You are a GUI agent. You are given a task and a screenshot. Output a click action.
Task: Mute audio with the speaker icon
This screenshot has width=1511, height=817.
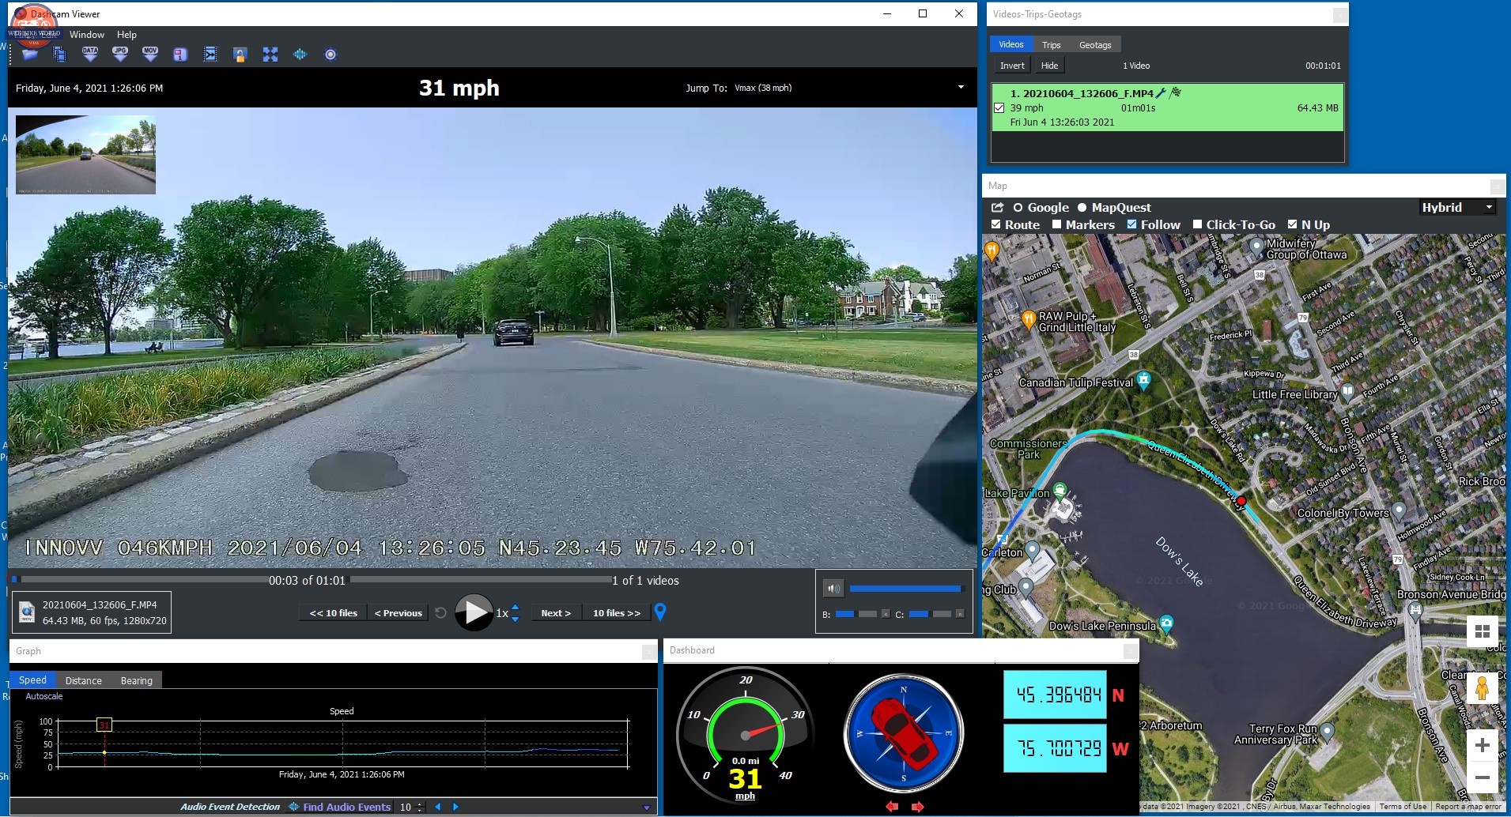click(833, 589)
